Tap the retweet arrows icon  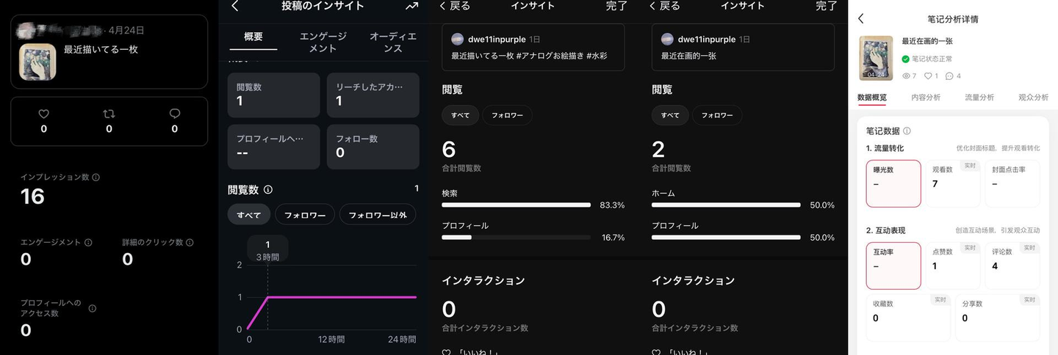109,114
